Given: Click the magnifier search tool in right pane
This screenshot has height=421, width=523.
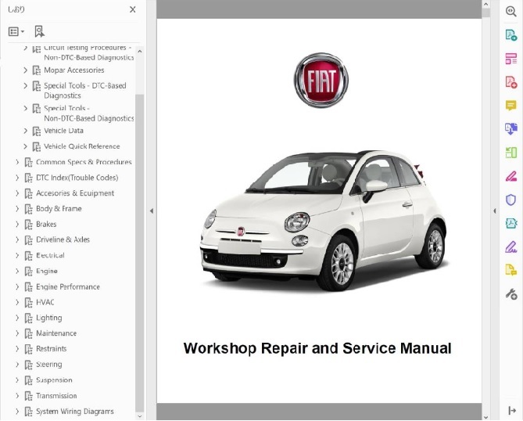Looking at the screenshot, I should tap(511, 12).
